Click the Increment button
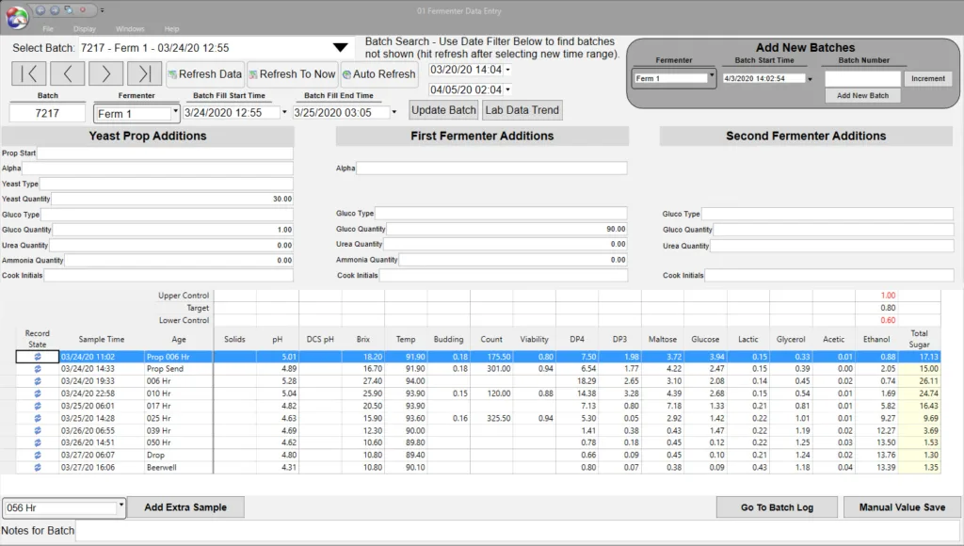The image size is (964, 546). click(927, 79)
